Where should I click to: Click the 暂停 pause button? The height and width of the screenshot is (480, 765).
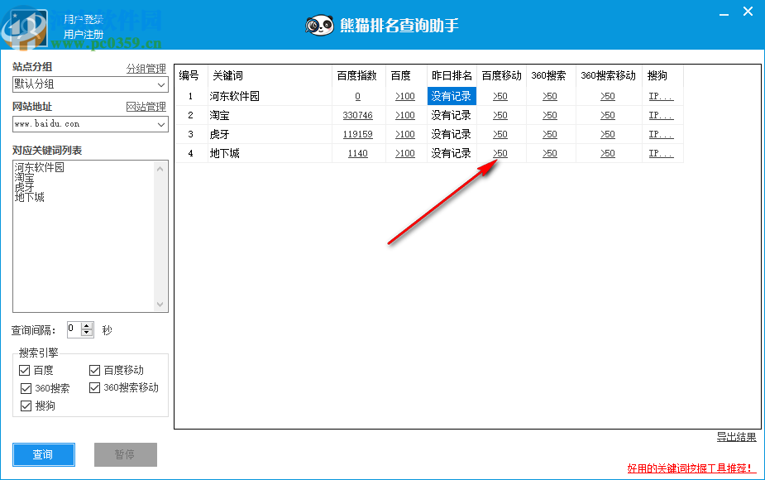pyautogui.click(x=125, y=454)
